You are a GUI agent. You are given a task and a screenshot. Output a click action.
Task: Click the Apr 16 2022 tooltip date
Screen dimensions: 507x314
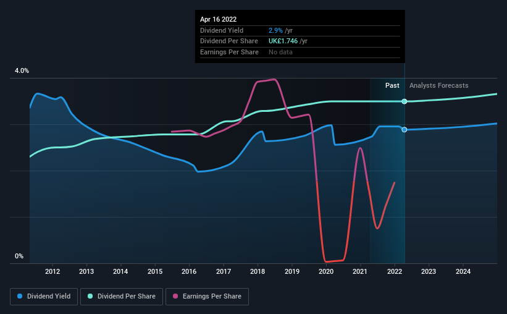click(218, 20)
